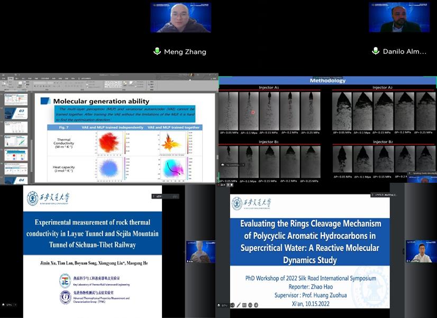Image resolution: width=437 pixels, height=318 pixels.
Task: Select the section 04 slide thumbnail
Action: click(x=16, y=180)
